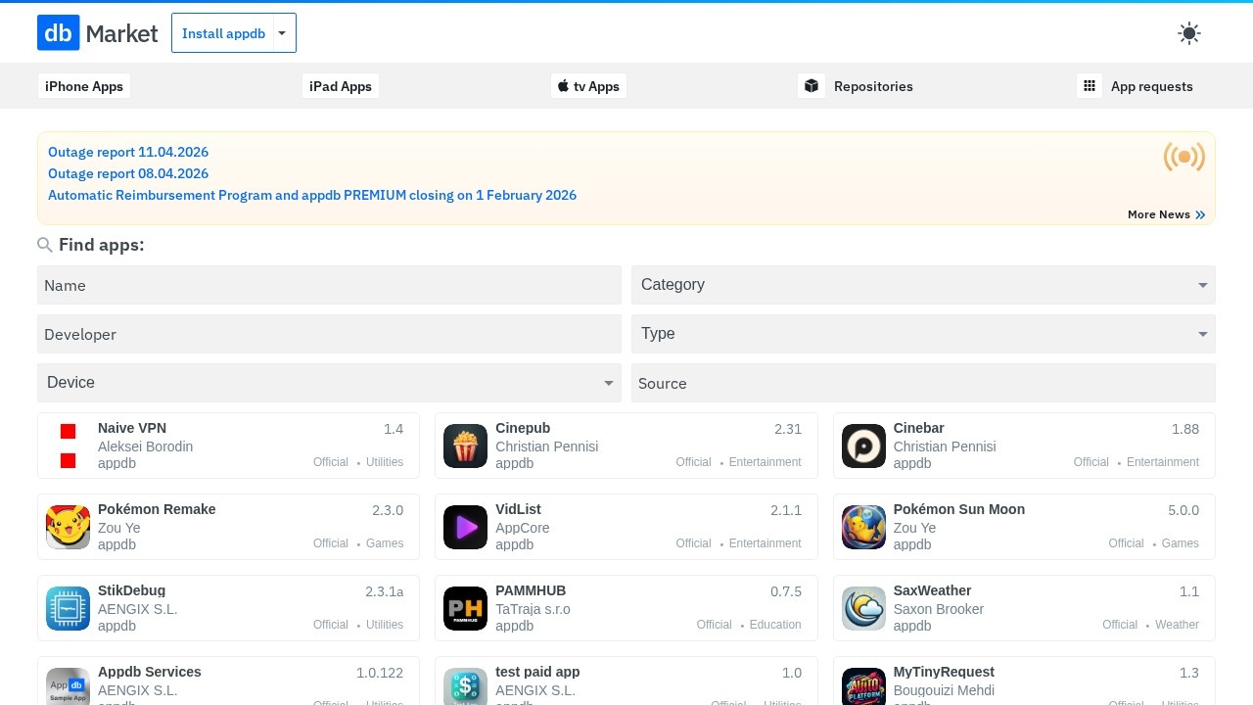Click the App requests grid icon
The width and height of the screenshot is (1253, 705).
click(1090, 86)
